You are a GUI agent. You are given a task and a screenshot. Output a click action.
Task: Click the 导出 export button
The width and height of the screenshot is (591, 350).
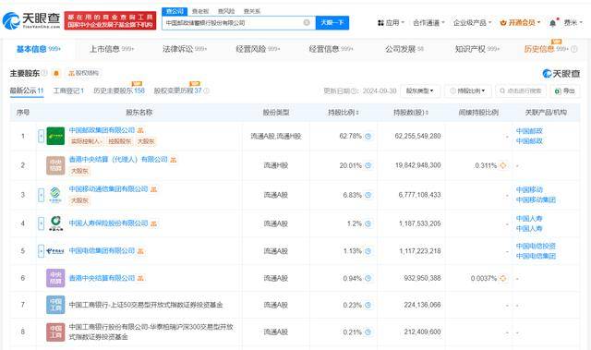(x=565, y=91)
